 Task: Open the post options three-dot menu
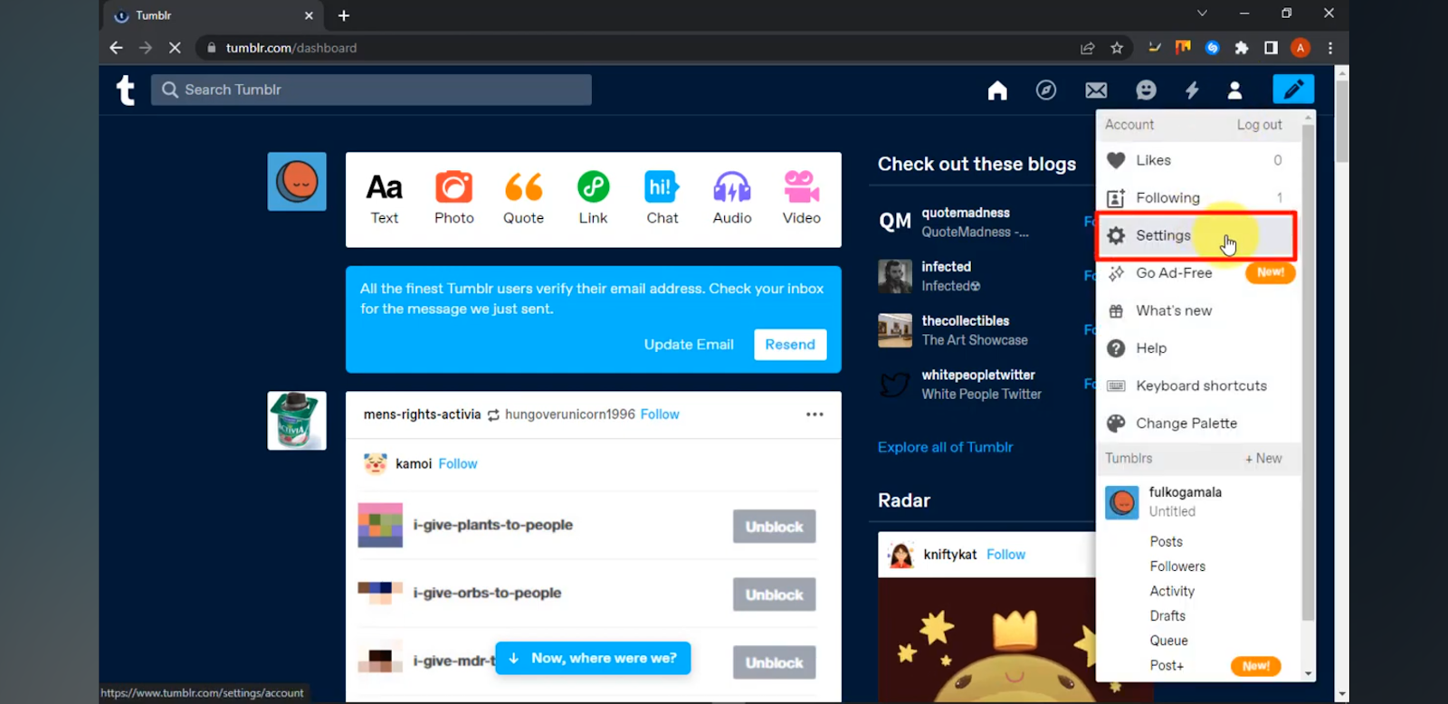[x=814, y=414]
